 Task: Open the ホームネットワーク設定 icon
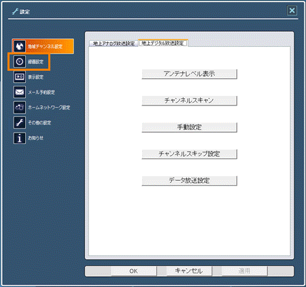pos(20,107)
